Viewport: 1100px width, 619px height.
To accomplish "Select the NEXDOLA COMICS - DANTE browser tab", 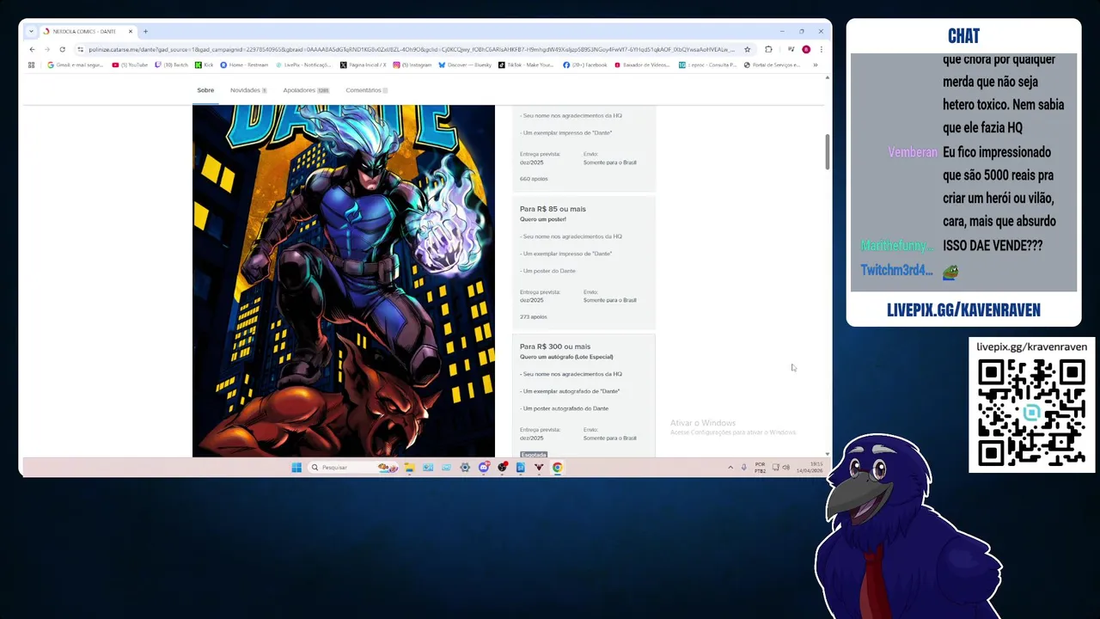I will pyautogui.click(x=89, y=31).
